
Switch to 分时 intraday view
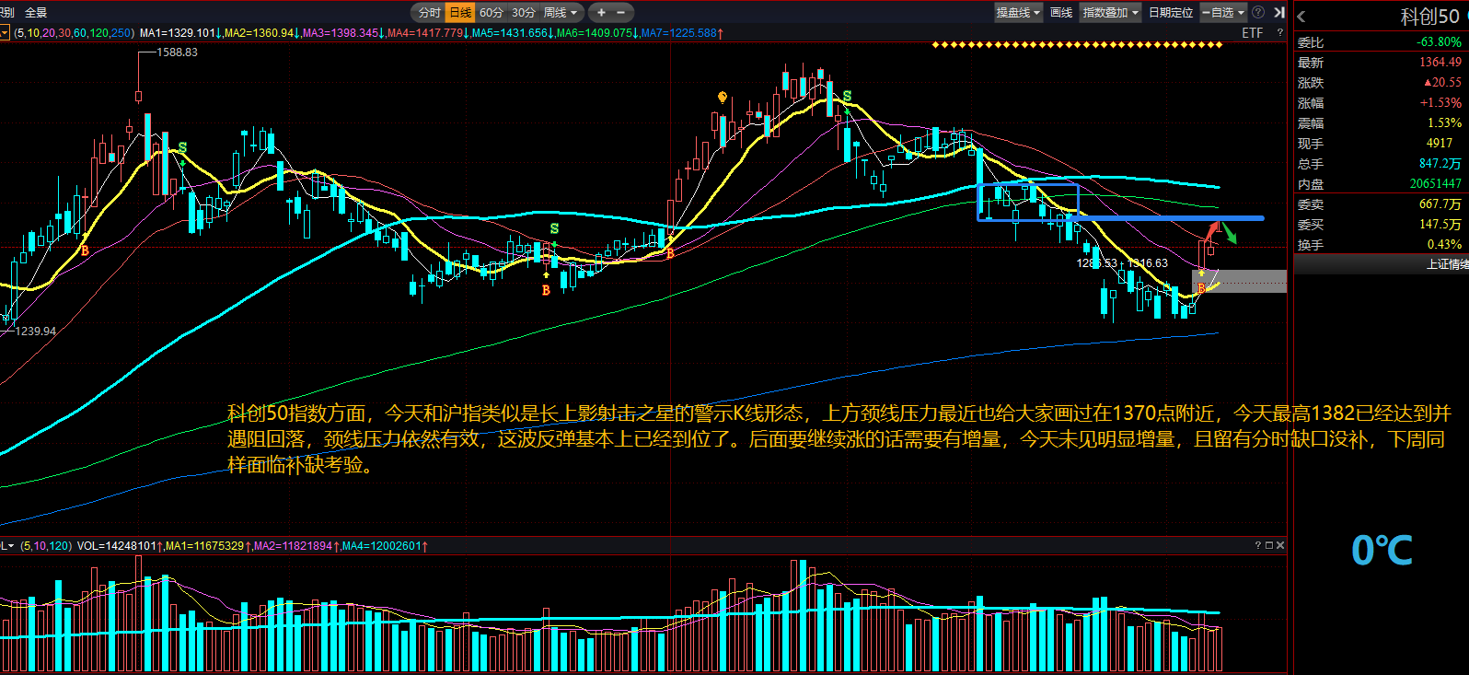(429, 13)
